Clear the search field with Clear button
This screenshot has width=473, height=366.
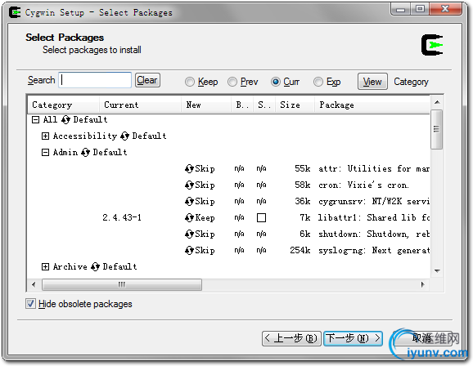click(x=147, y=80)
